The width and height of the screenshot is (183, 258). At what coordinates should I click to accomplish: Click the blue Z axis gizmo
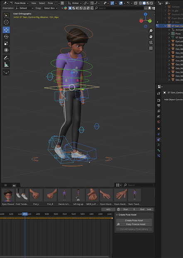pos(146,14)
